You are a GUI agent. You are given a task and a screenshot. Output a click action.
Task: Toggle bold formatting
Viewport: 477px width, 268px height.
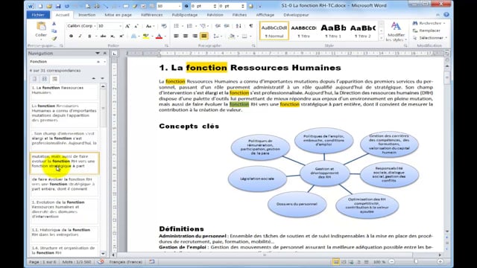(x=71, y=36)
